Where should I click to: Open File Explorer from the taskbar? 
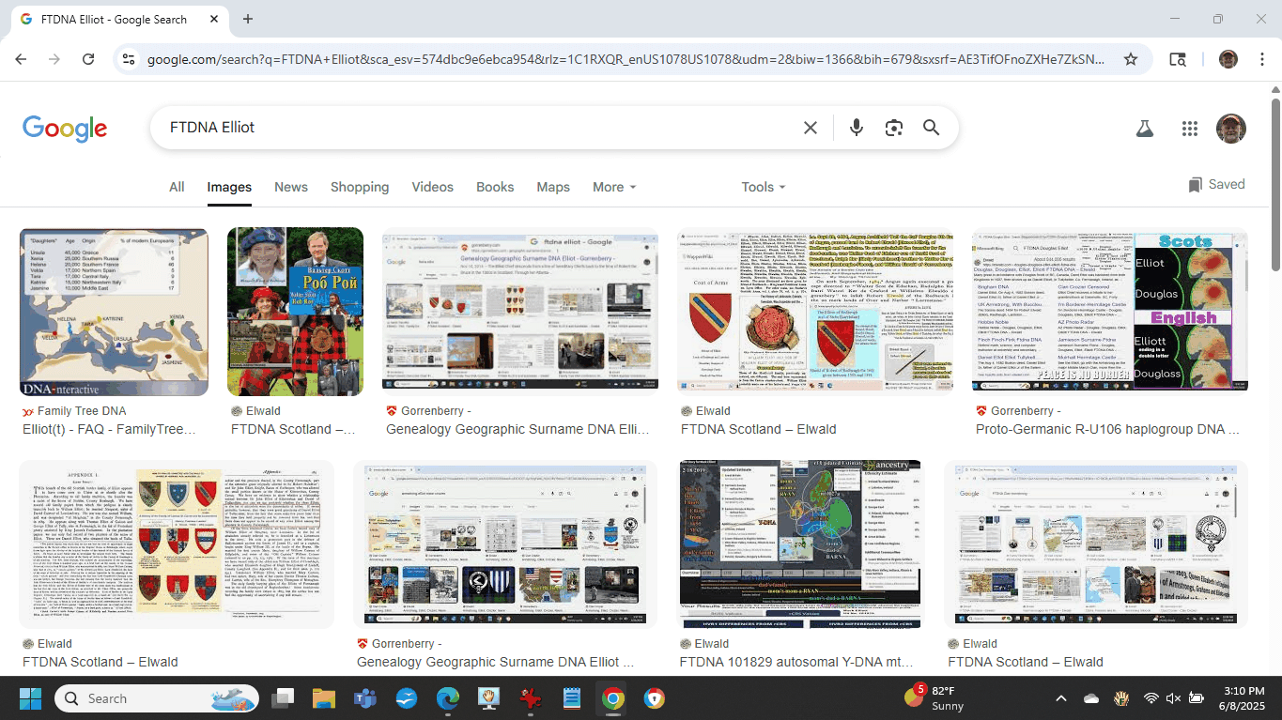pyautogui.click(x=324, y=698)
